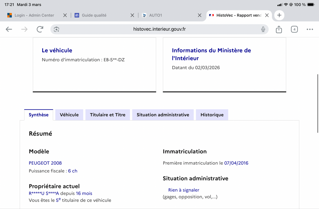319x209 pixels.
Task: Close the AUTO1 tab
Action: click(x=199, y=15)
